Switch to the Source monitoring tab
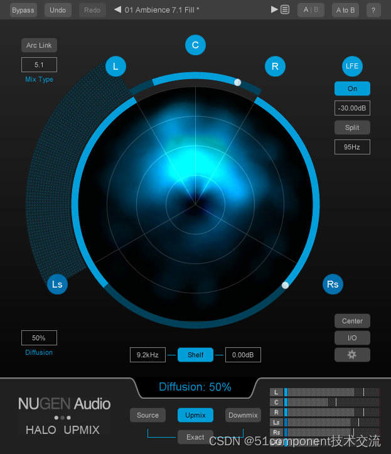The width and height of the screenshot is (391, 454). [147, 415]
